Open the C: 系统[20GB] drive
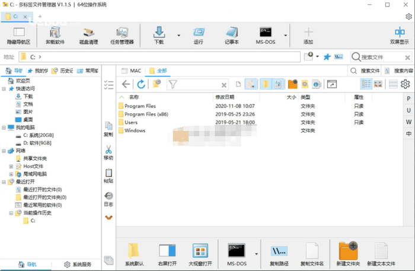 pos(34,135)
